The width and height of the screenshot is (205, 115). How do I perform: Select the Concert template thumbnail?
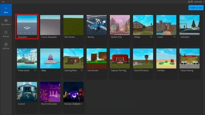pos(27,92)
